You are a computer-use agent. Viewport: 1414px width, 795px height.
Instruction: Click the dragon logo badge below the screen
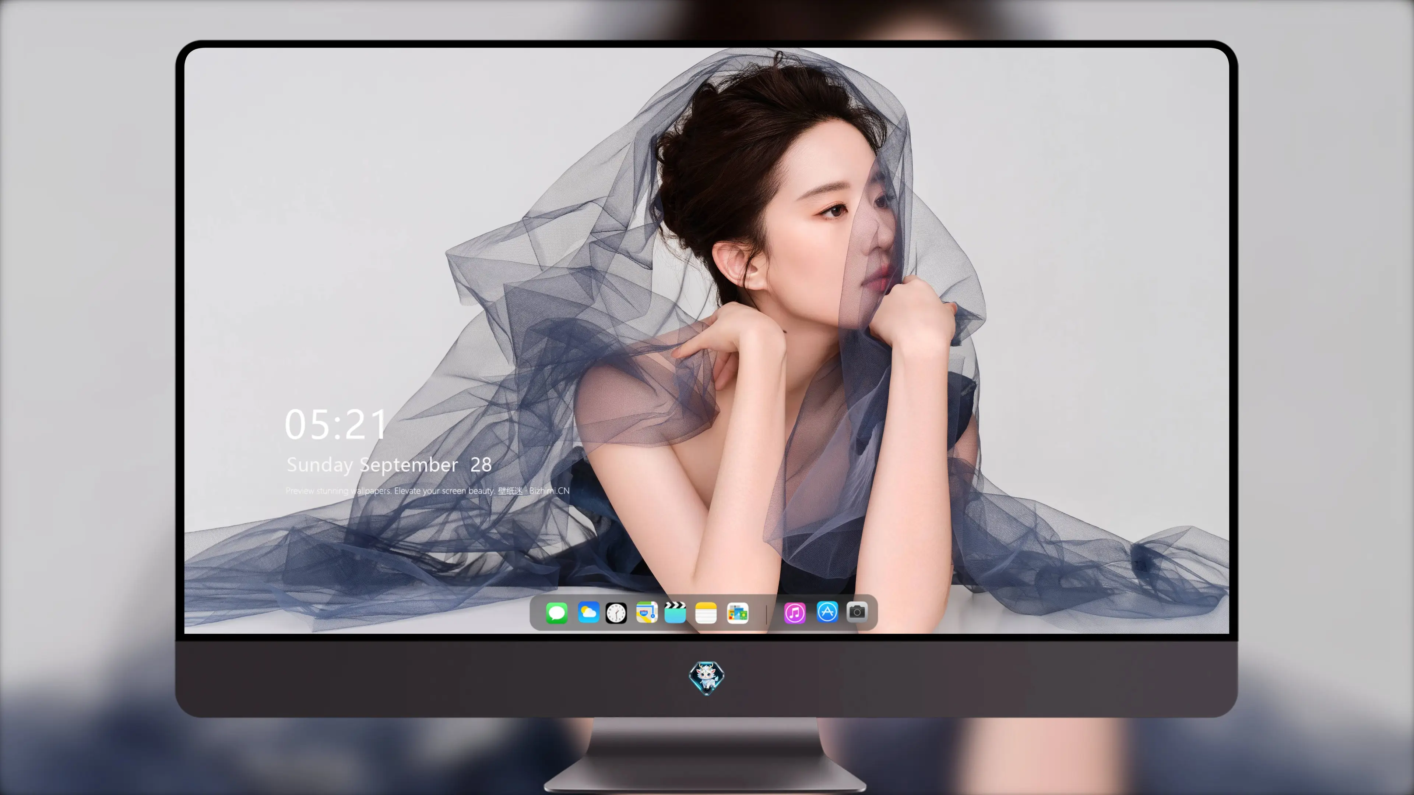(x=707, y=678)
